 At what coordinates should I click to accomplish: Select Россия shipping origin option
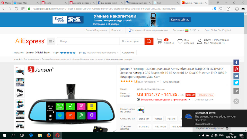point(171,119)
